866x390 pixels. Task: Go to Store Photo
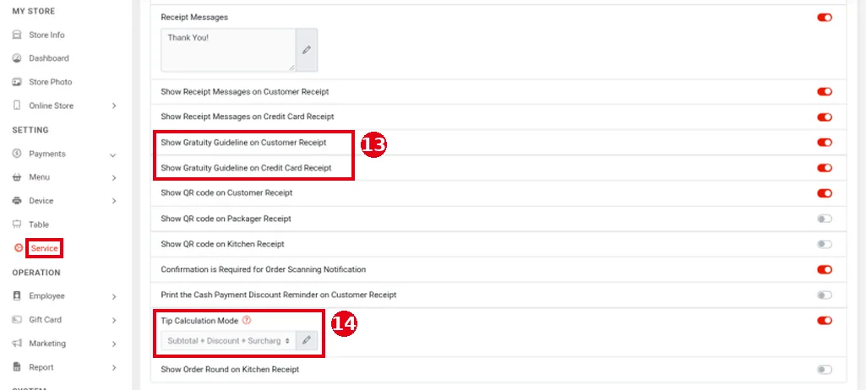pos(50,82)
